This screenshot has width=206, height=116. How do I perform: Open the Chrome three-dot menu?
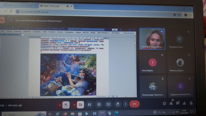click(191, 15)
